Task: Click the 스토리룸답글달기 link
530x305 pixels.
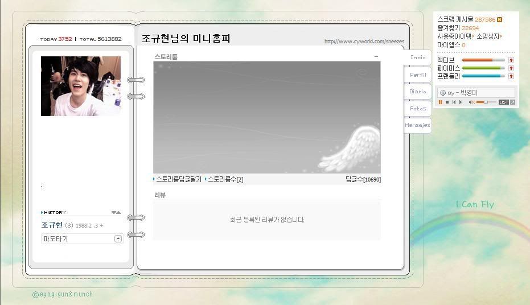Action: click(178, 179)
